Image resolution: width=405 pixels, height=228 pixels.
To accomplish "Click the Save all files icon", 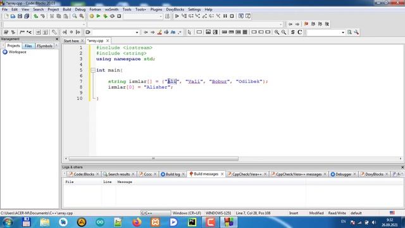I will [27, 16].
